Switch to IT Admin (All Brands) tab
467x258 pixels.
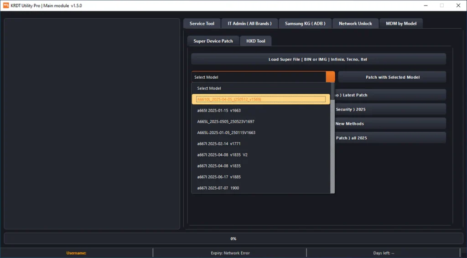tap(249, 24)
